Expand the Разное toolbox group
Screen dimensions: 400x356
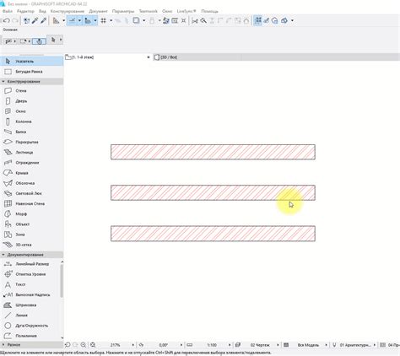pyautogui.click(x=3, y=344)
